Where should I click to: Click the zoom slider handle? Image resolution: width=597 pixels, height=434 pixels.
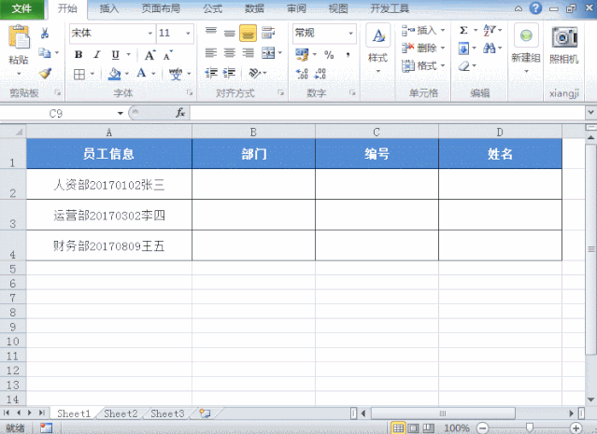click(529, 427)
